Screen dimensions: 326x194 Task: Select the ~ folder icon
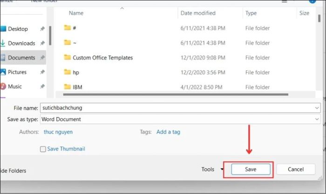(x=68, y=42)
